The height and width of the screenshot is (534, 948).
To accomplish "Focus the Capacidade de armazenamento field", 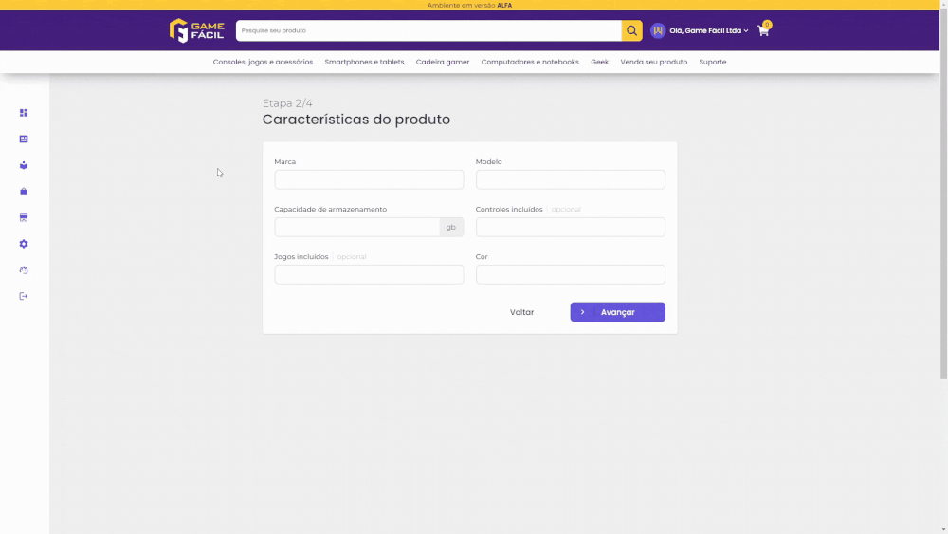I will tap(356, 227).
